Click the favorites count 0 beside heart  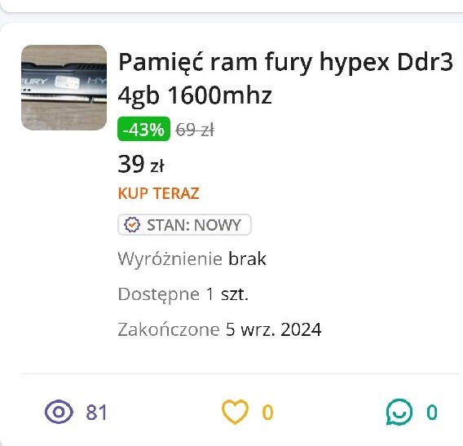pos(268,413)
